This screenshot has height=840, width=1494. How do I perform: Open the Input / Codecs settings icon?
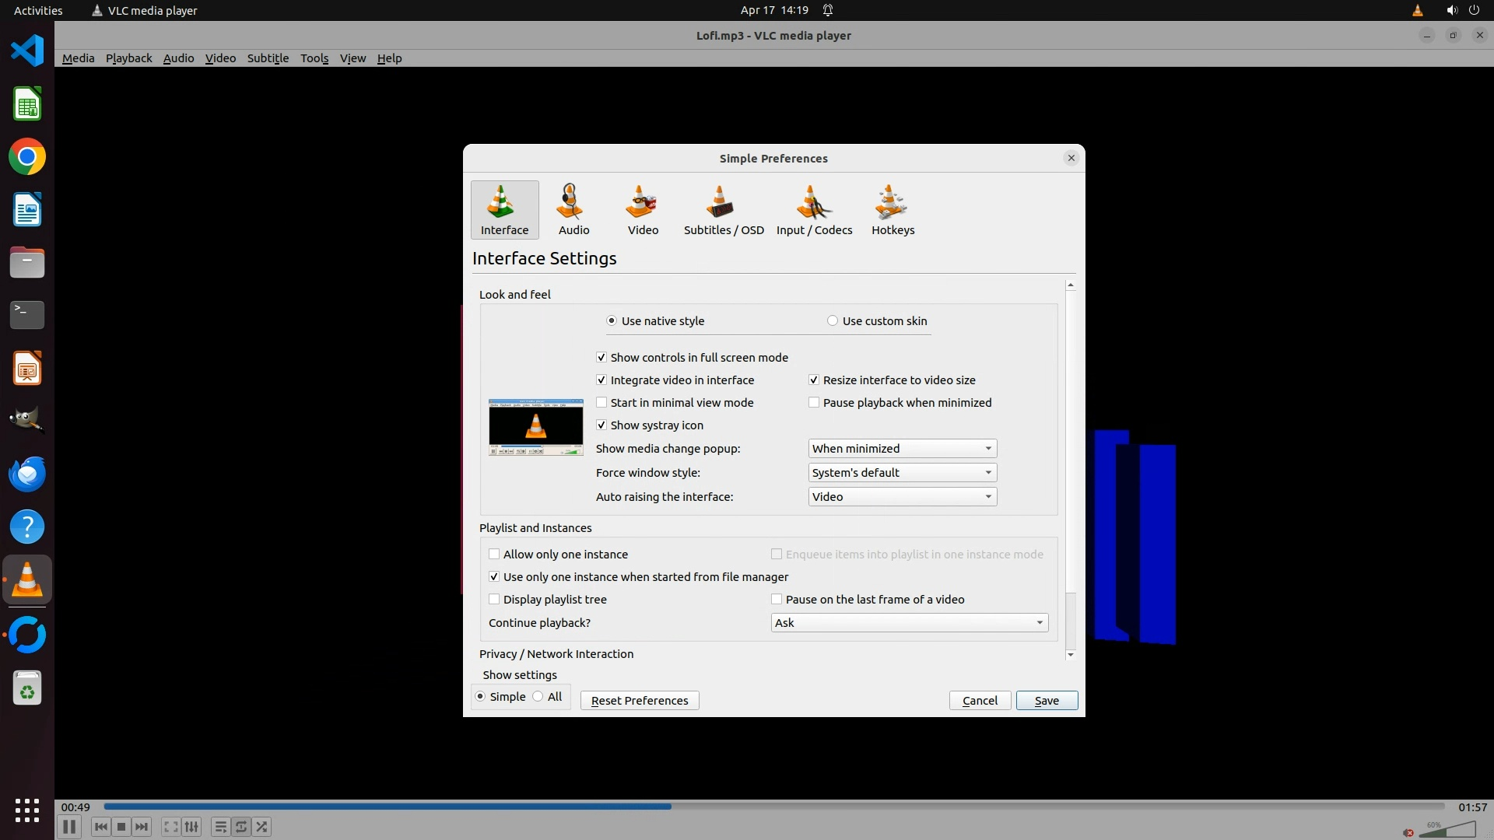814,209
